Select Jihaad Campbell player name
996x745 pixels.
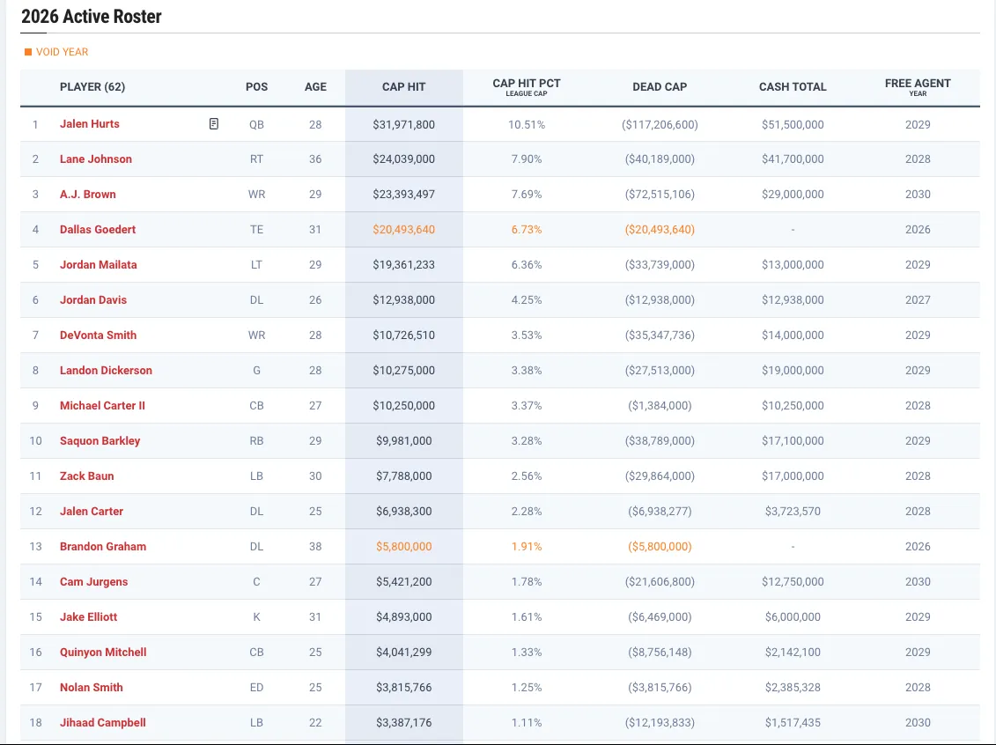pyautogui.click(x=103, y=723)
